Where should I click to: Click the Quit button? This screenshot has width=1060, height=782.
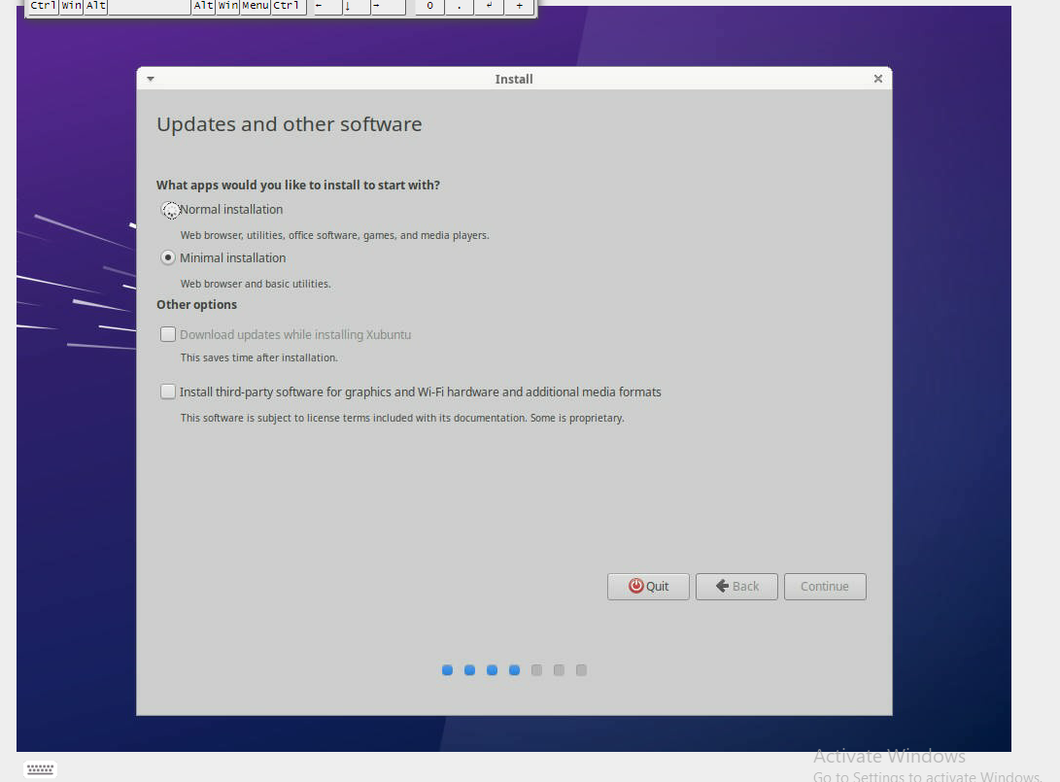coord(648,587)
